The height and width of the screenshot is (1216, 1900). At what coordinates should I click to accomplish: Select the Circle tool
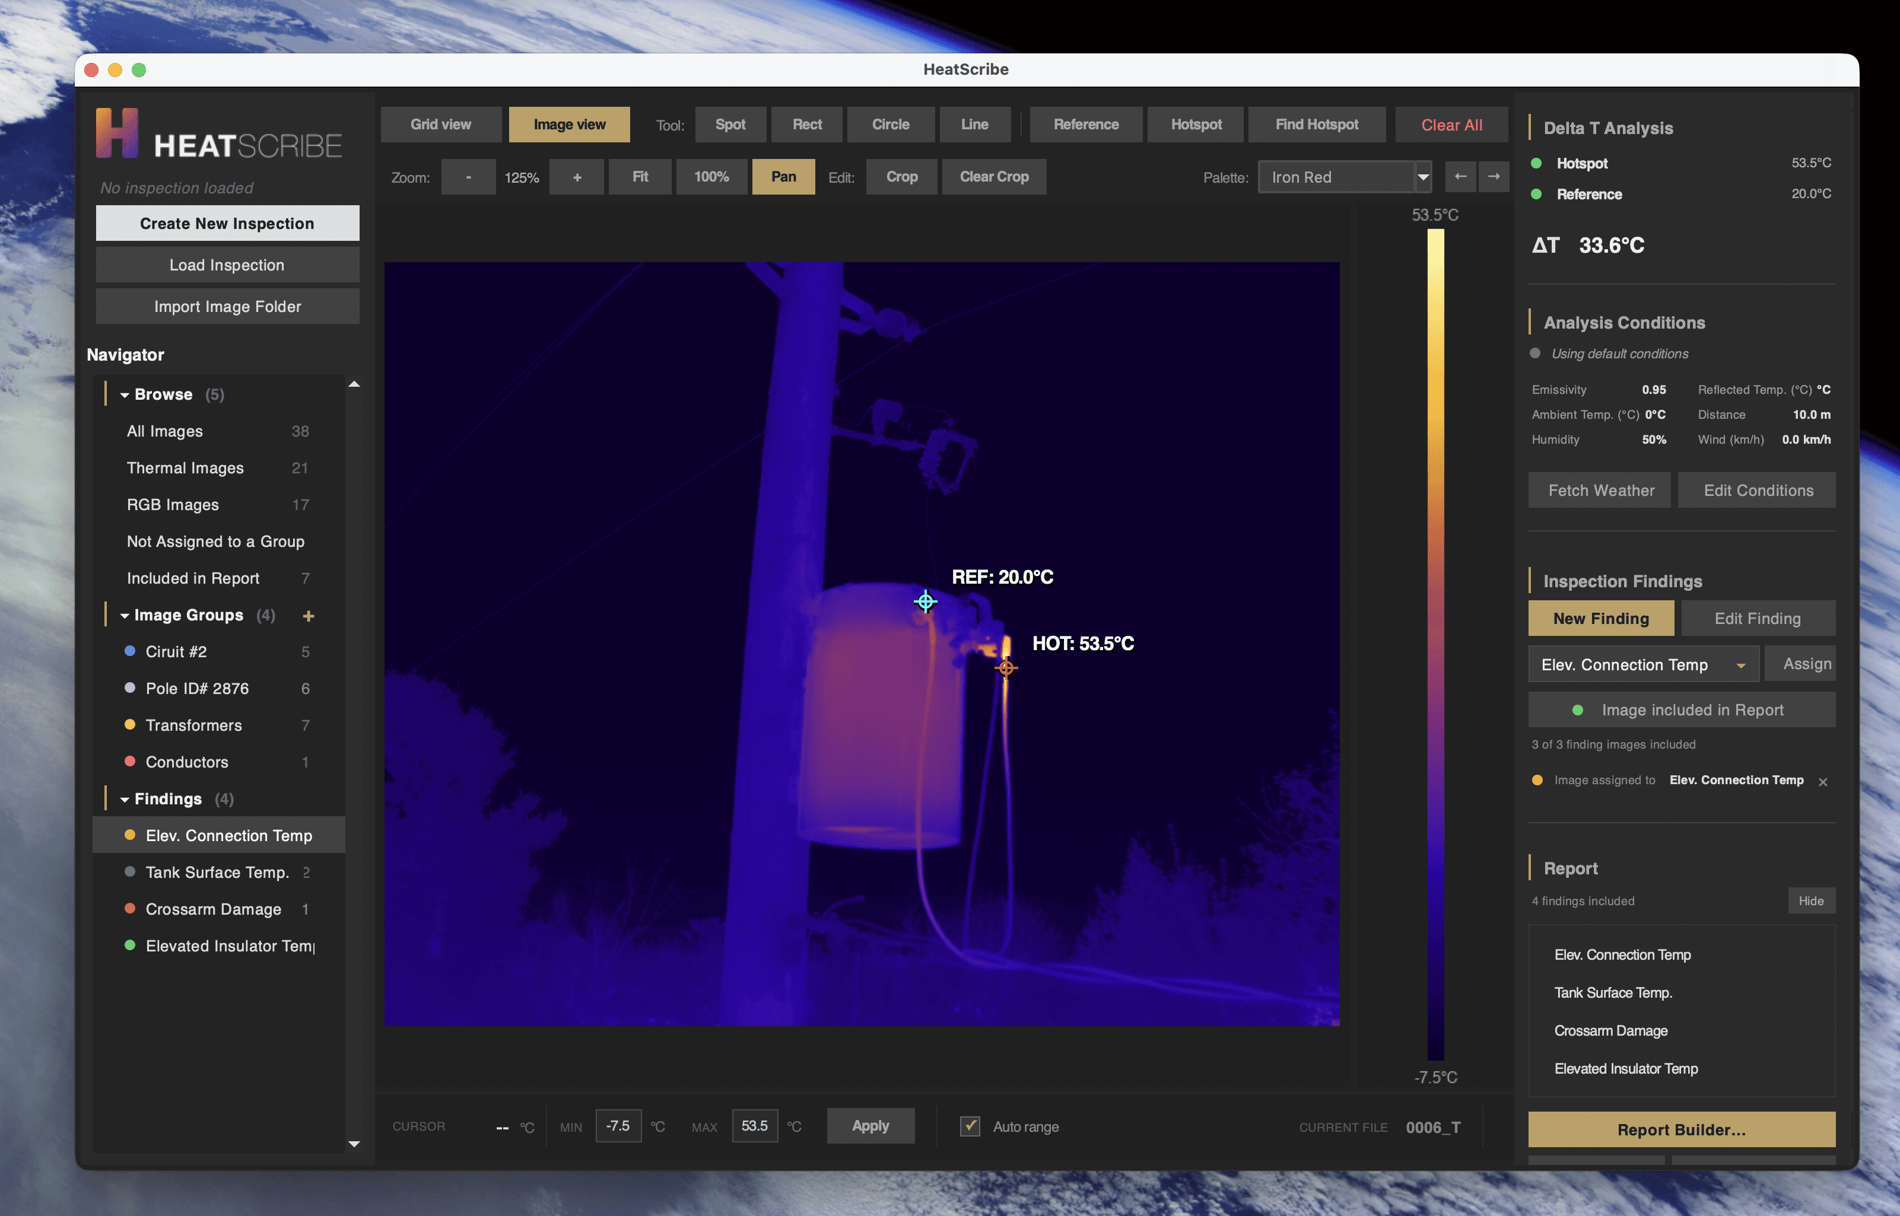coord(891,125)
